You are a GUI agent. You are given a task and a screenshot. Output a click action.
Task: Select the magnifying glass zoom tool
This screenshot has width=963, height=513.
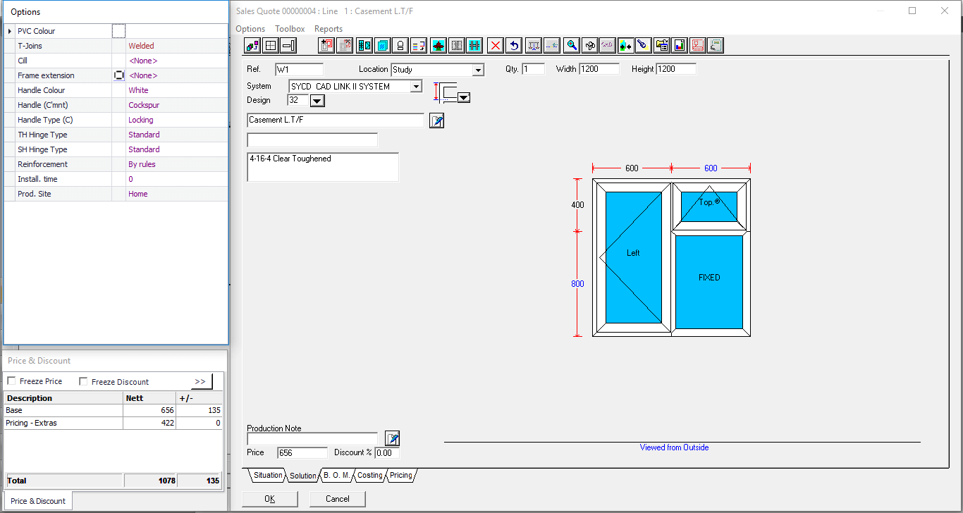572,46
